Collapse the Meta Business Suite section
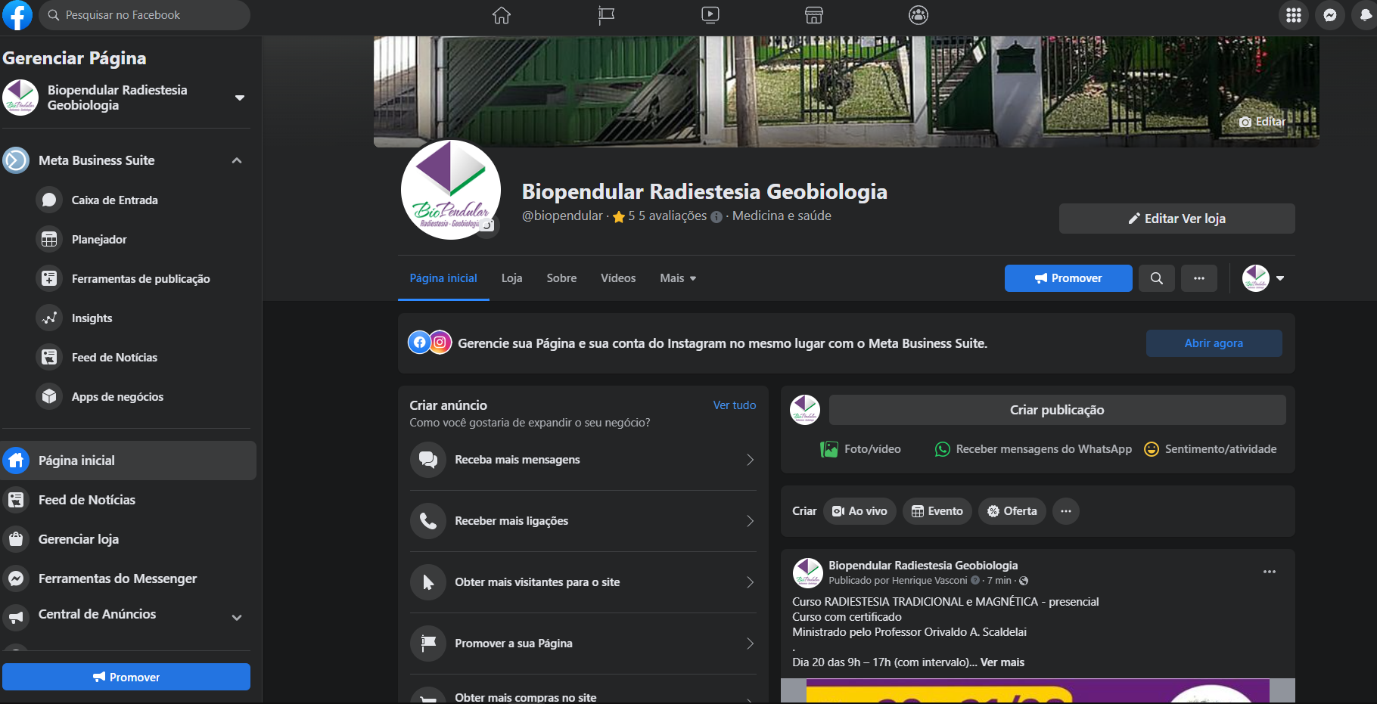The height and width of the screenshot is (704, 1377). [237, 160]
